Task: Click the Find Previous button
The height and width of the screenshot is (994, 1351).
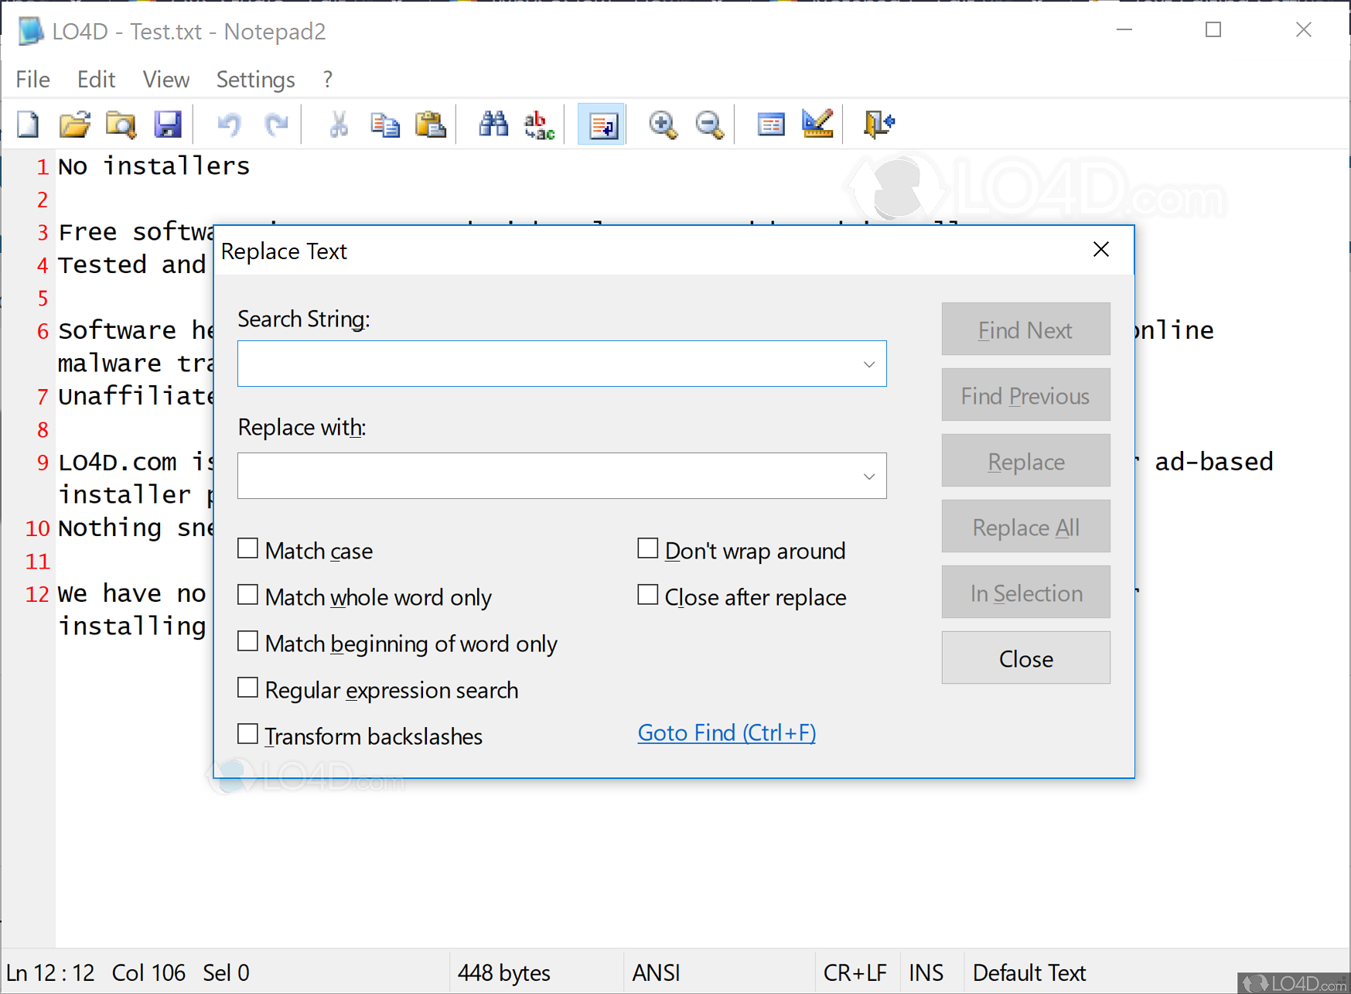Action: 1025,395
